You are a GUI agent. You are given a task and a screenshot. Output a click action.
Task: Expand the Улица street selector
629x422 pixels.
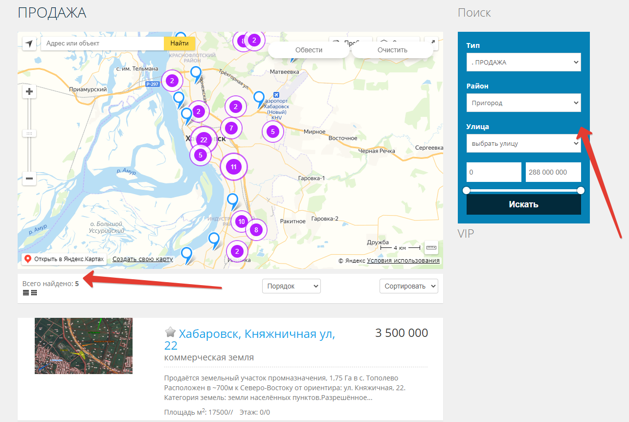tap(523, 144)
